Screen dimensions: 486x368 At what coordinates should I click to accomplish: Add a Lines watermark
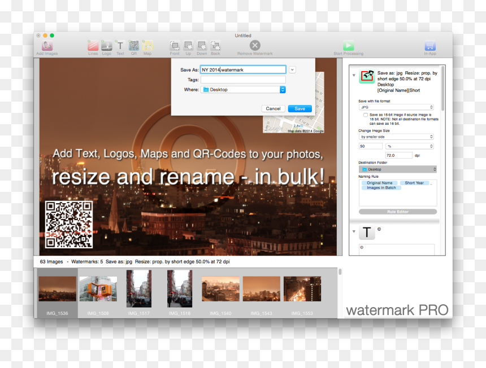[x=93, y=46]
